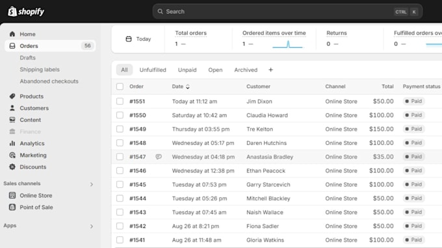Expand the Sales channels chevron
Screen dimensions: 442x248
pyautogui.click(x=92, y=185)
